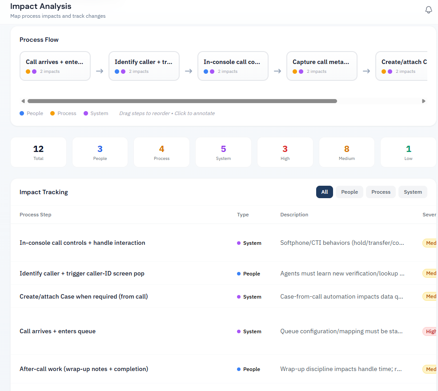This screenshot has height=391, width=438.
Task: Click the process flow scrollbar left arrow
Action: (23, 101)
